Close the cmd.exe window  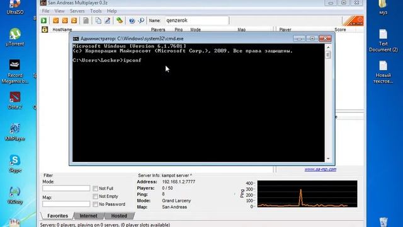[325, 38]
